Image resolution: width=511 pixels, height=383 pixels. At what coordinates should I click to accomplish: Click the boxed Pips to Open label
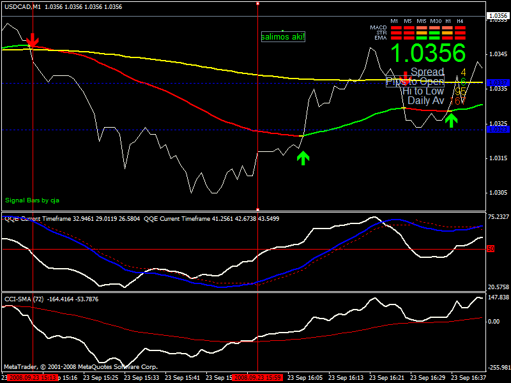415,82
